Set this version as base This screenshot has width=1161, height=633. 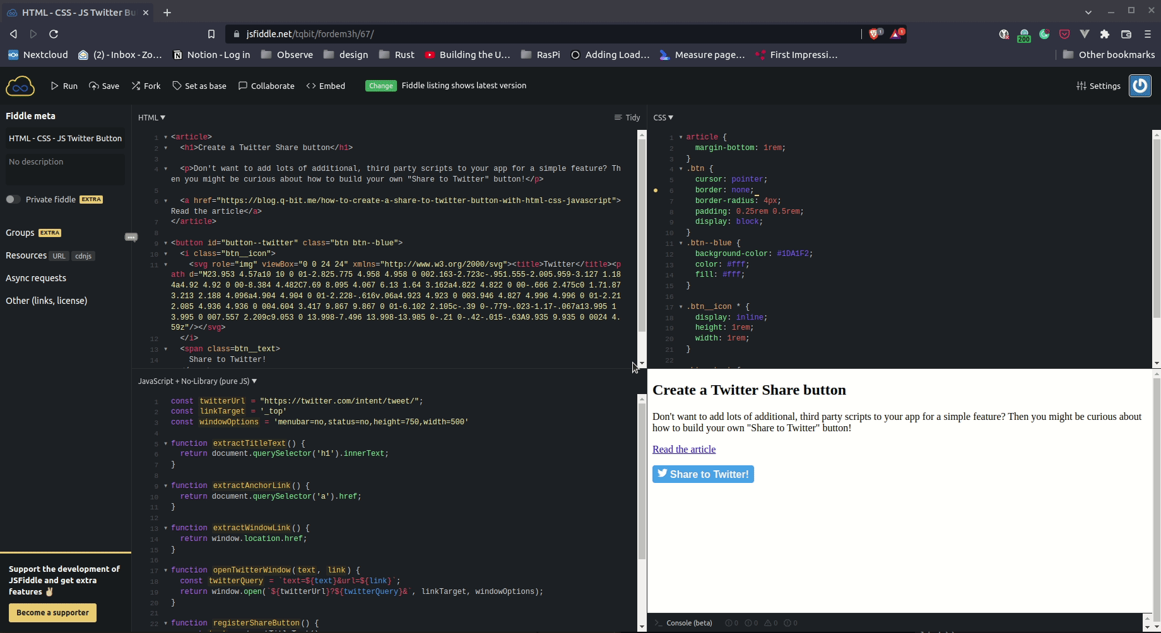(x=199, y=86)
